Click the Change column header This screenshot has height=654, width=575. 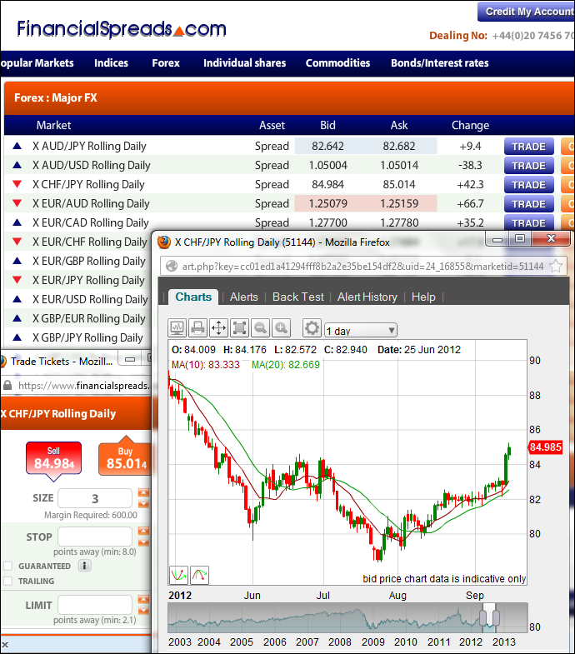click(x=470, y=125)
